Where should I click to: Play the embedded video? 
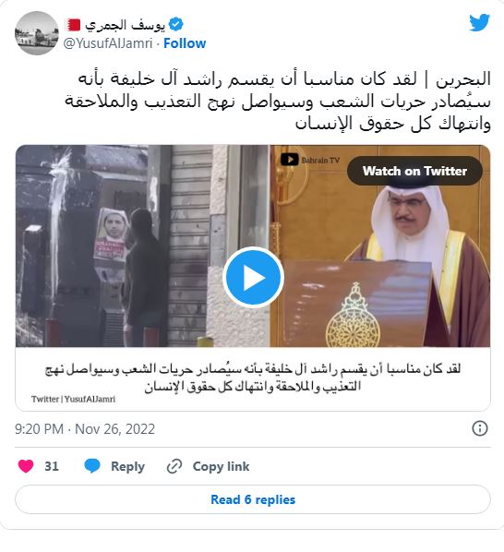tap(253, 278)
